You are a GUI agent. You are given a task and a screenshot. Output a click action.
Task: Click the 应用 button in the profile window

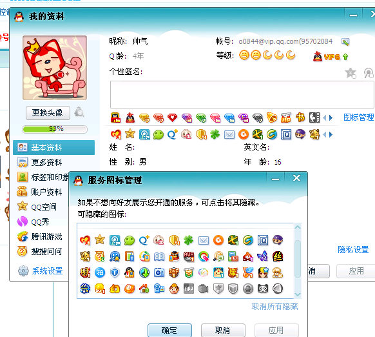(356, 271)
